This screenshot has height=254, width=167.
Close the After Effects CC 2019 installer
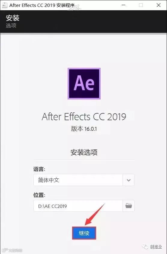pos(159,5)
